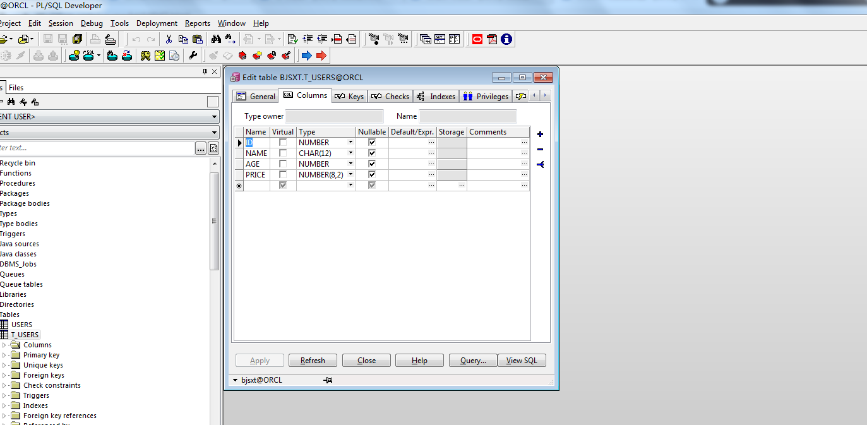This screenshot has width=867, height=425.
Task: Click the Cascade windows icon
Action: coord(426,39)
